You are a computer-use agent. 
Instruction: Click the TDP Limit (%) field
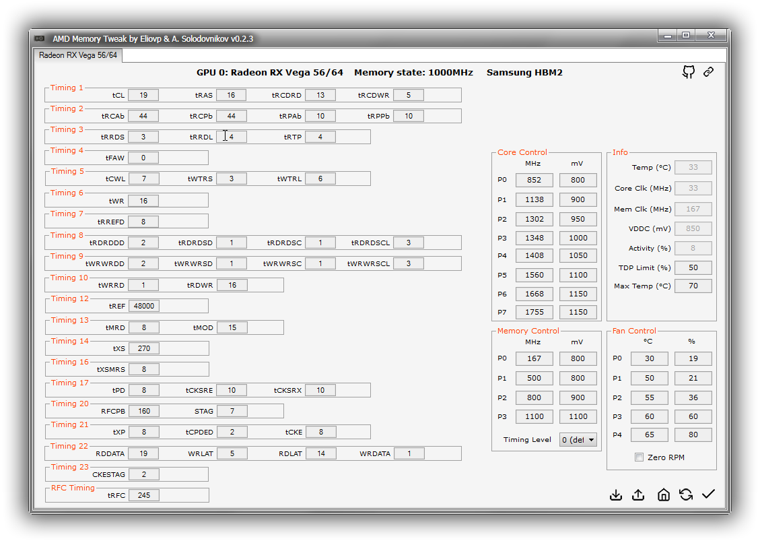pyautogui.click(x=693, y=268)
